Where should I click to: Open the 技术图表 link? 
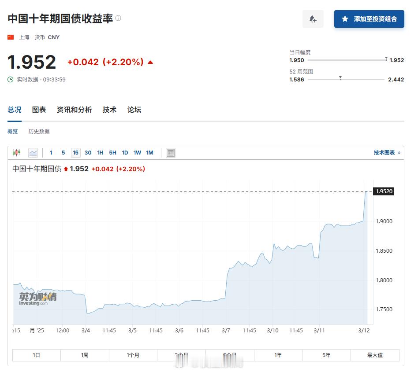[x=387, y=153]
